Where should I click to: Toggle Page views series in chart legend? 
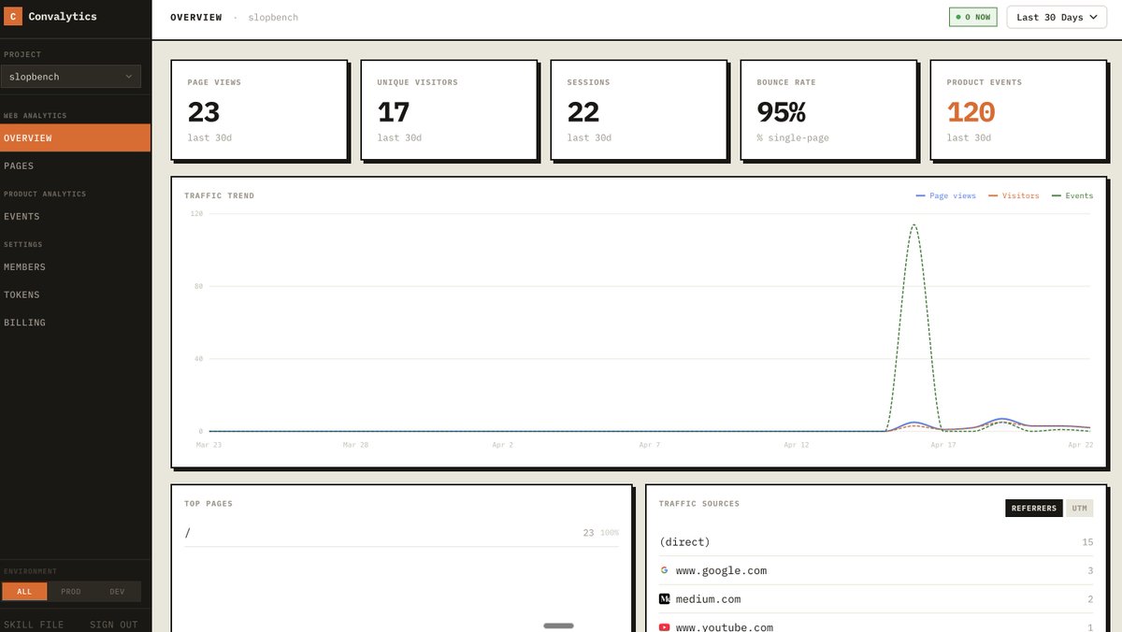[x=946, y=196]
